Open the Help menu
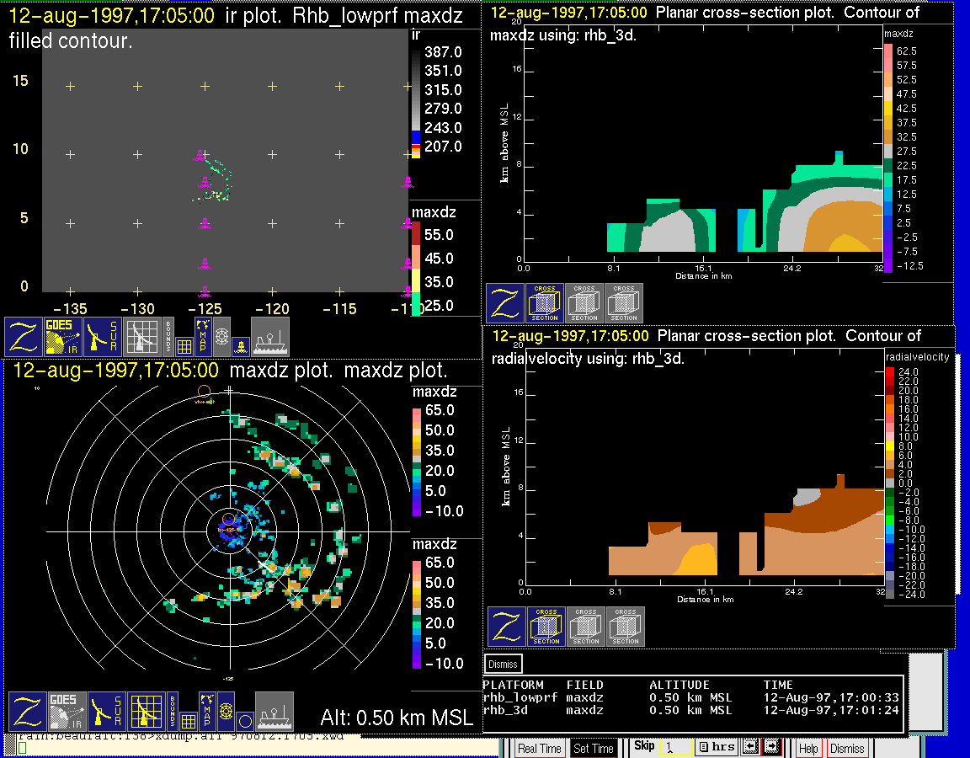 [x=808, y=749]
